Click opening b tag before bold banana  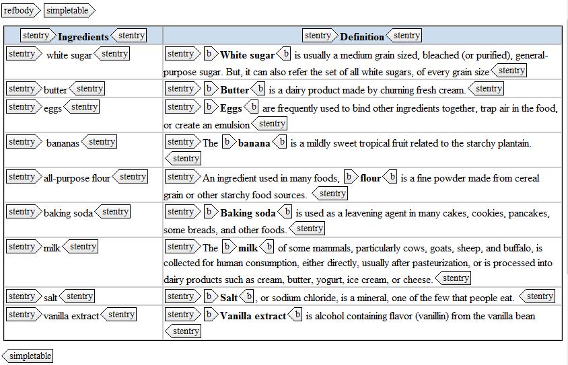pyautogui.click(x=229, y=141)
